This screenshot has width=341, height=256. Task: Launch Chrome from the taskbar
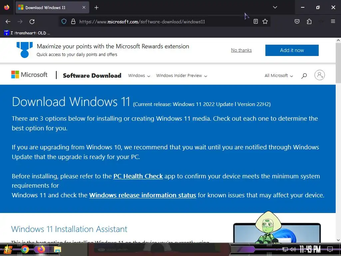(25, 249)
